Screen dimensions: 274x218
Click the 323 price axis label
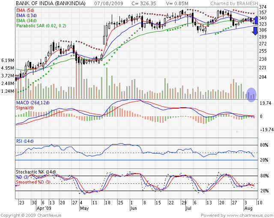(x=263, y=24)
